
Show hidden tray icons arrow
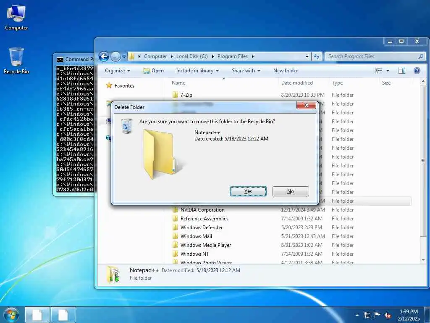(x=357, y=315)
